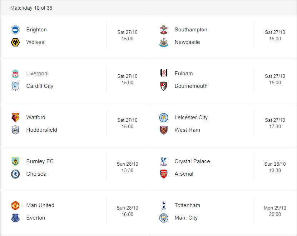
Task: Click the Watford club crest
Action: (x=15, y=117)
